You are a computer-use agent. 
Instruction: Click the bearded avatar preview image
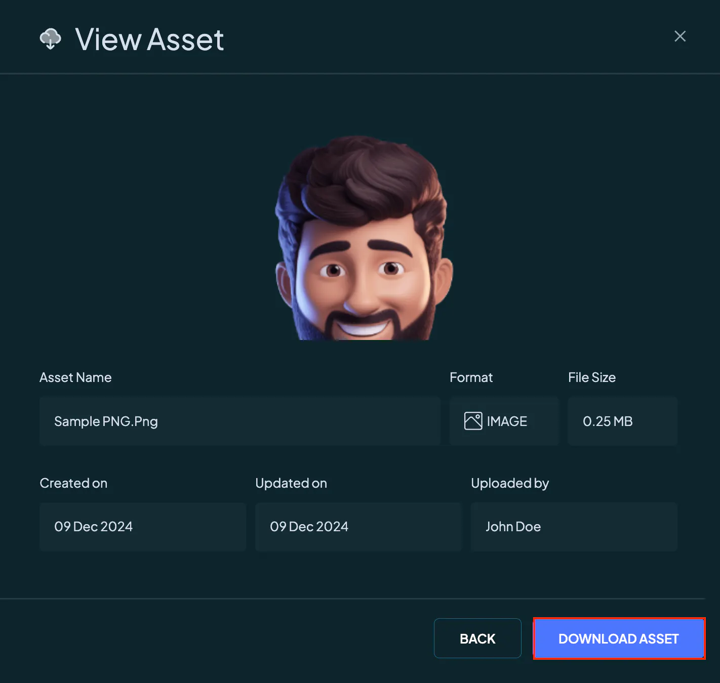click(363, 237)
